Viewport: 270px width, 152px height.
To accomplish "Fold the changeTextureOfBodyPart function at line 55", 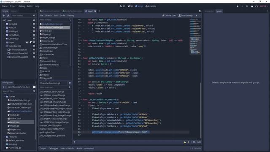I will pyautogui.click(x=81, y=41).
